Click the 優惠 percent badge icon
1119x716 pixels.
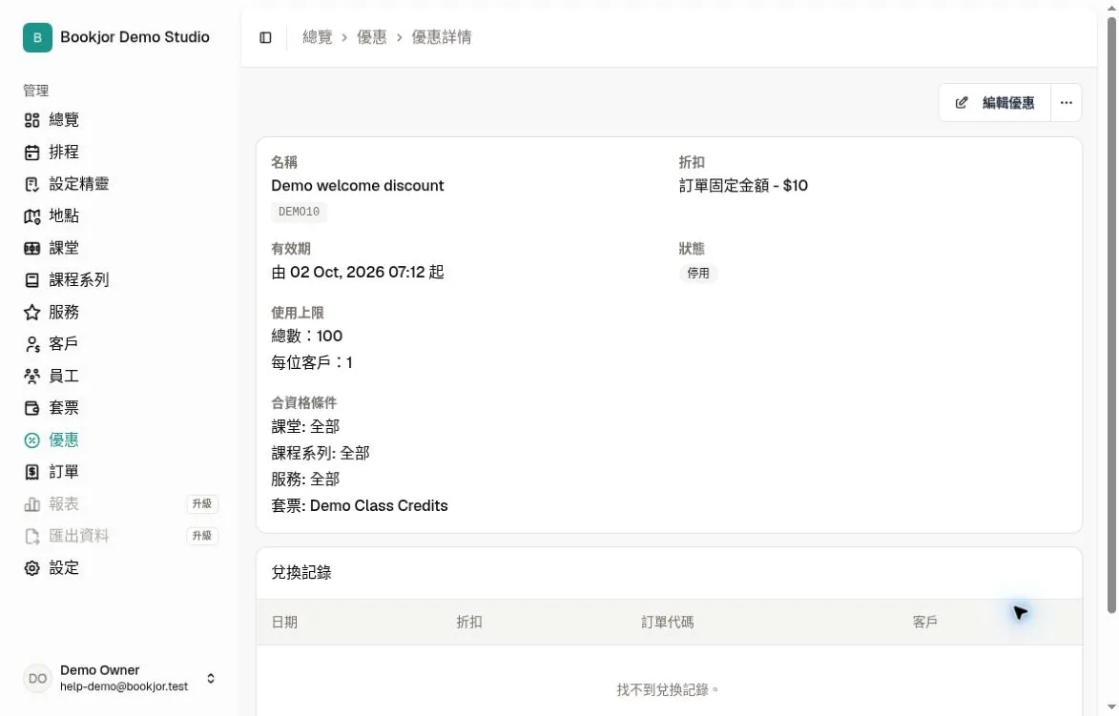[31, 440]
